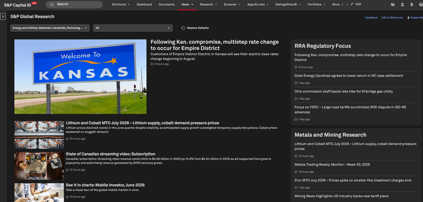The width and height of the screenshot is (423, 202).
Task: Open the folder icon in top bar
Action: [393, 5]
